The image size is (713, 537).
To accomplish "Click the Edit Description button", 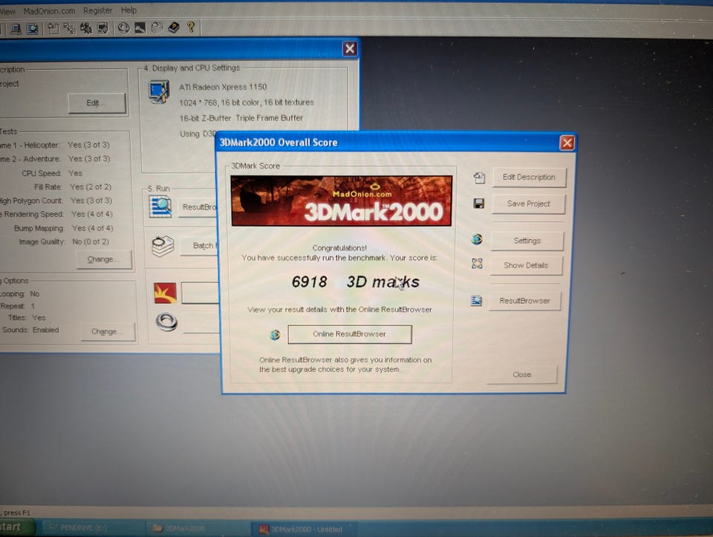I will [529, 178].
